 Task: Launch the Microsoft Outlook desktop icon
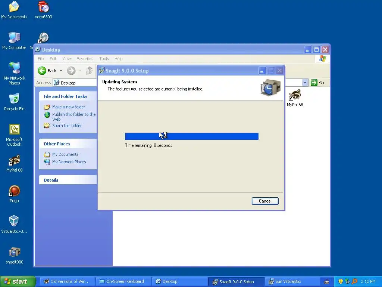14,135
